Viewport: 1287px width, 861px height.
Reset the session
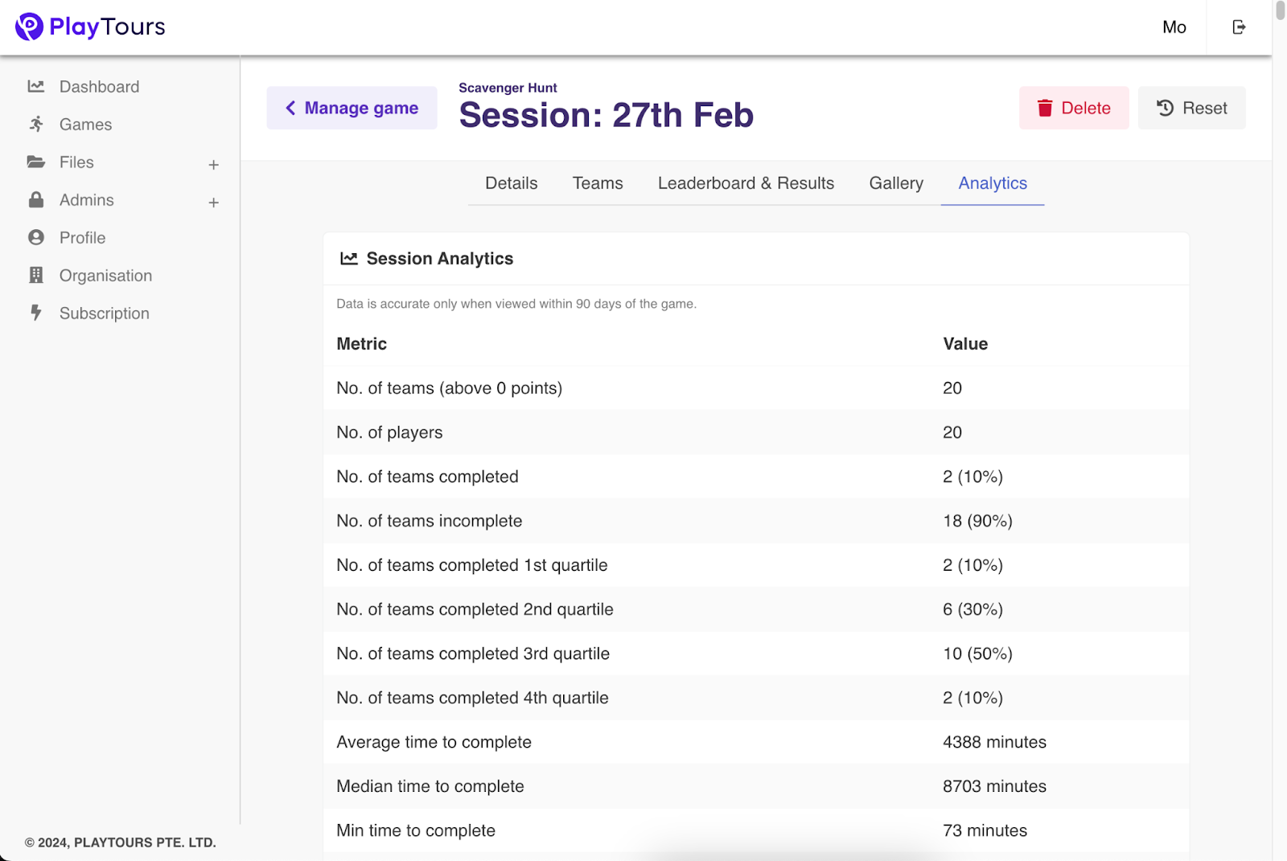pos(1191,108)
